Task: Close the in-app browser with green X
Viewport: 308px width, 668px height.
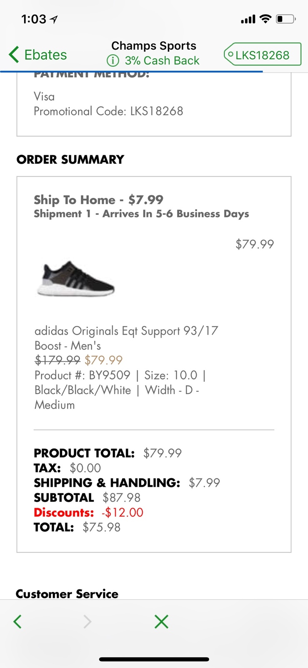Action: point(161,622)
